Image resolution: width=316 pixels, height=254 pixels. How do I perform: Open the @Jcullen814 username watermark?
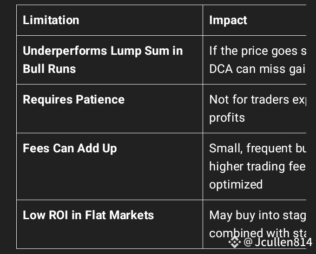pos(278,242)
